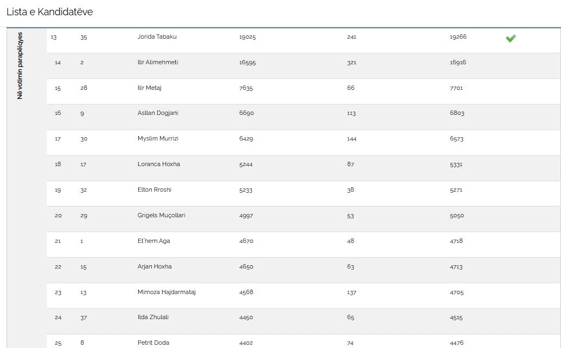Select candidate Loranca Hoxha
The height and width of the screenshot is (348, 561).
tap(159, 164)
